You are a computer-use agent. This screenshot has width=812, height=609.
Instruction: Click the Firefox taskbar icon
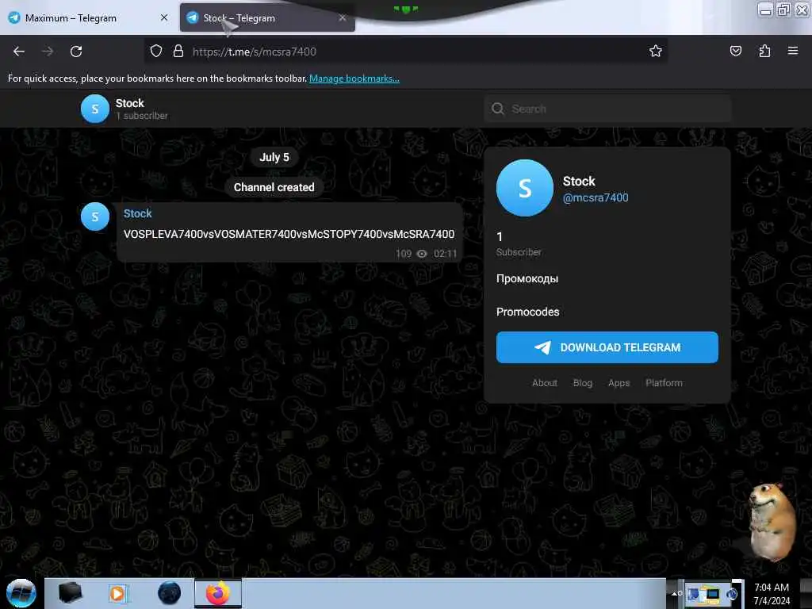[x=218, y=593]
